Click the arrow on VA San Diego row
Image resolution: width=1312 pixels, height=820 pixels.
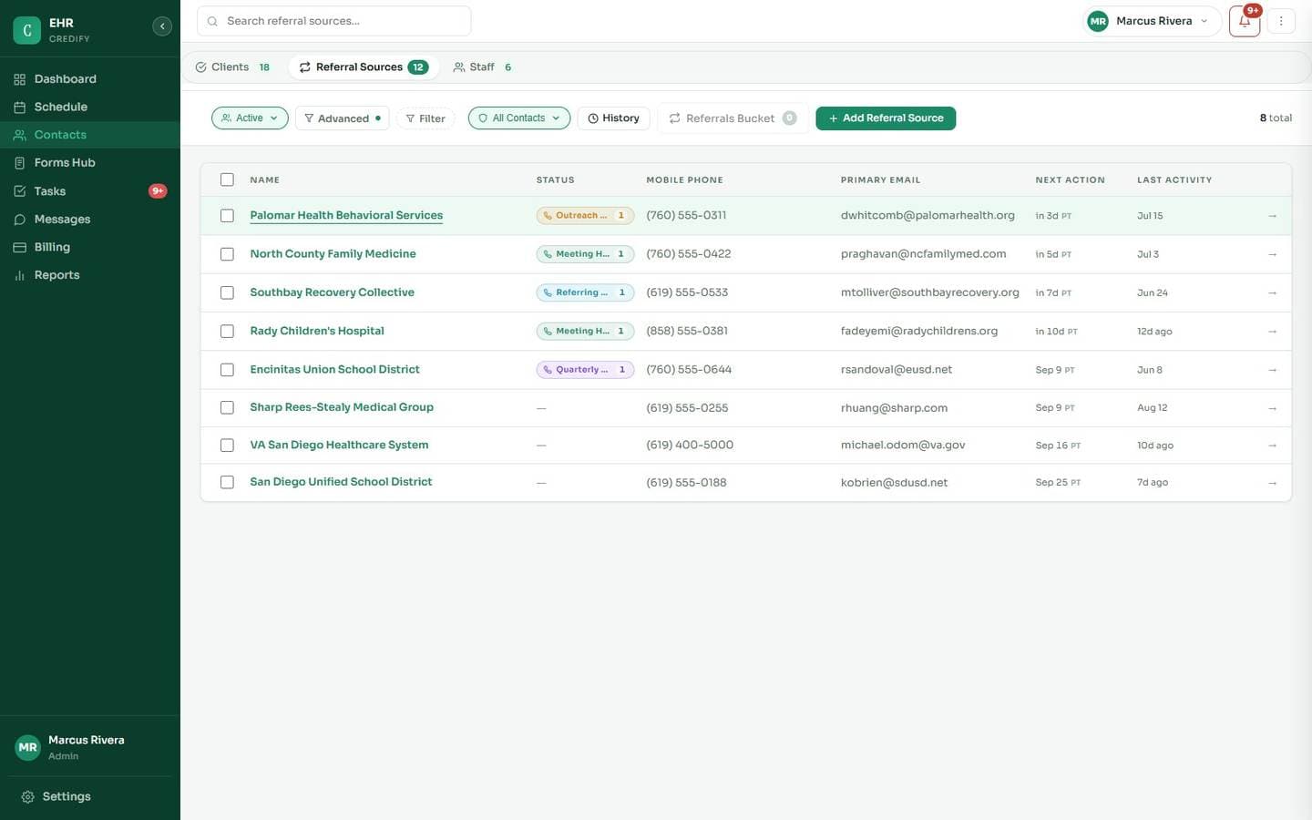[x=1272, y=445]
